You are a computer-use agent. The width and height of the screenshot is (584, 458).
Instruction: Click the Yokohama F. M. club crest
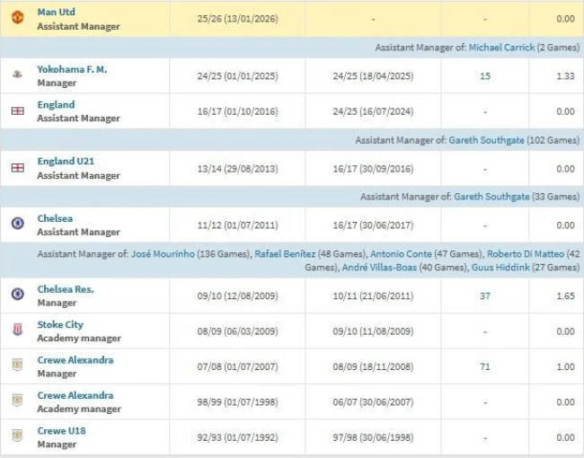tap(17, 75)
